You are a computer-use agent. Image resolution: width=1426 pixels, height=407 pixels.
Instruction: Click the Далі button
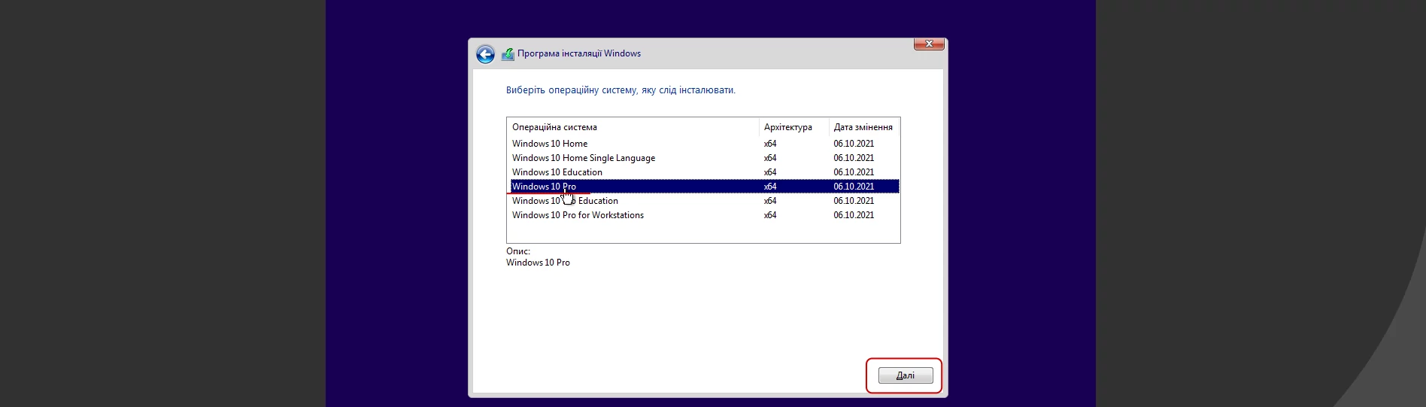[x=906, y=375]
